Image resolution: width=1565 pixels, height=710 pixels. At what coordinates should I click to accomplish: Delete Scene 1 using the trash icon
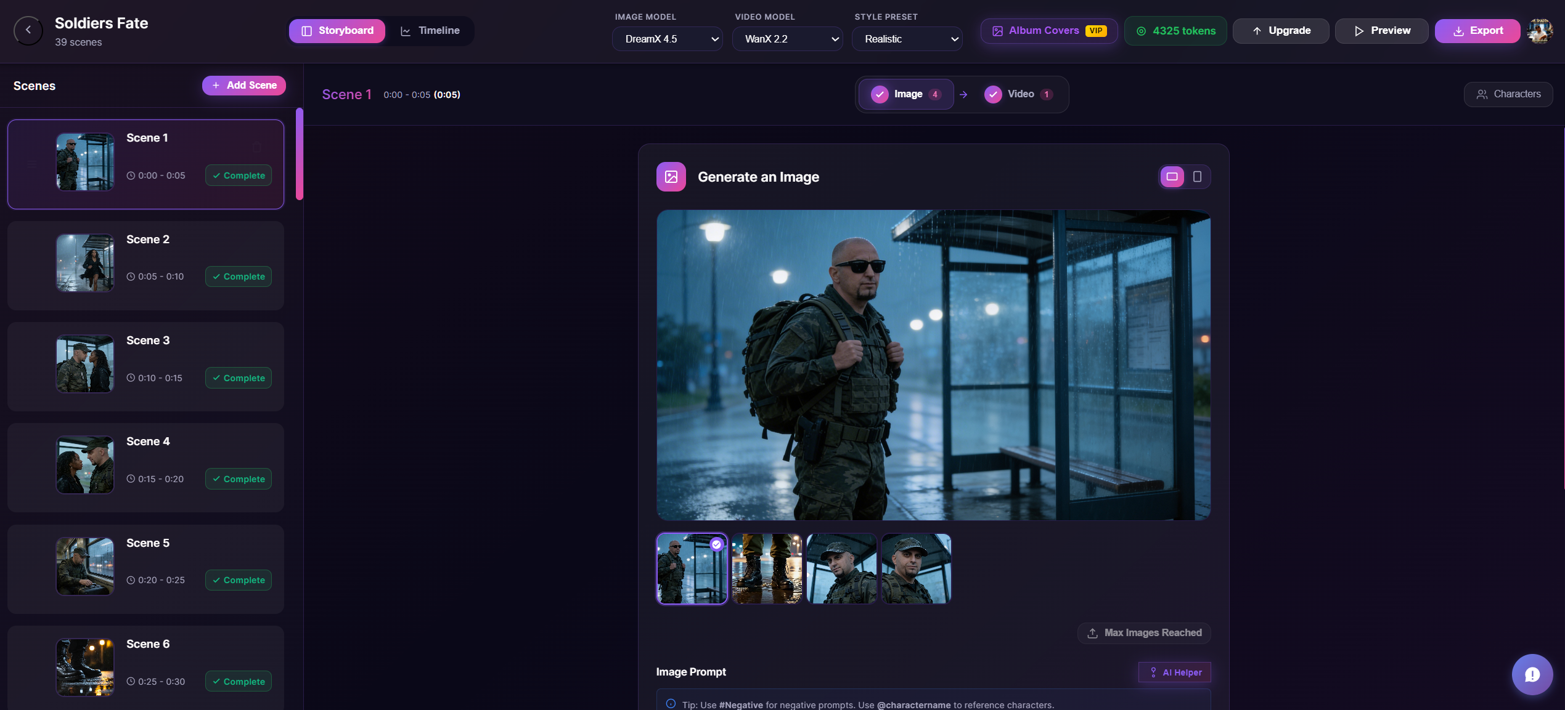coord(257,147)
